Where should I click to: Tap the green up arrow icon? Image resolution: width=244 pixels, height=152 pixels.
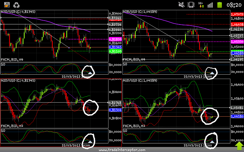[x=240, y=146]
